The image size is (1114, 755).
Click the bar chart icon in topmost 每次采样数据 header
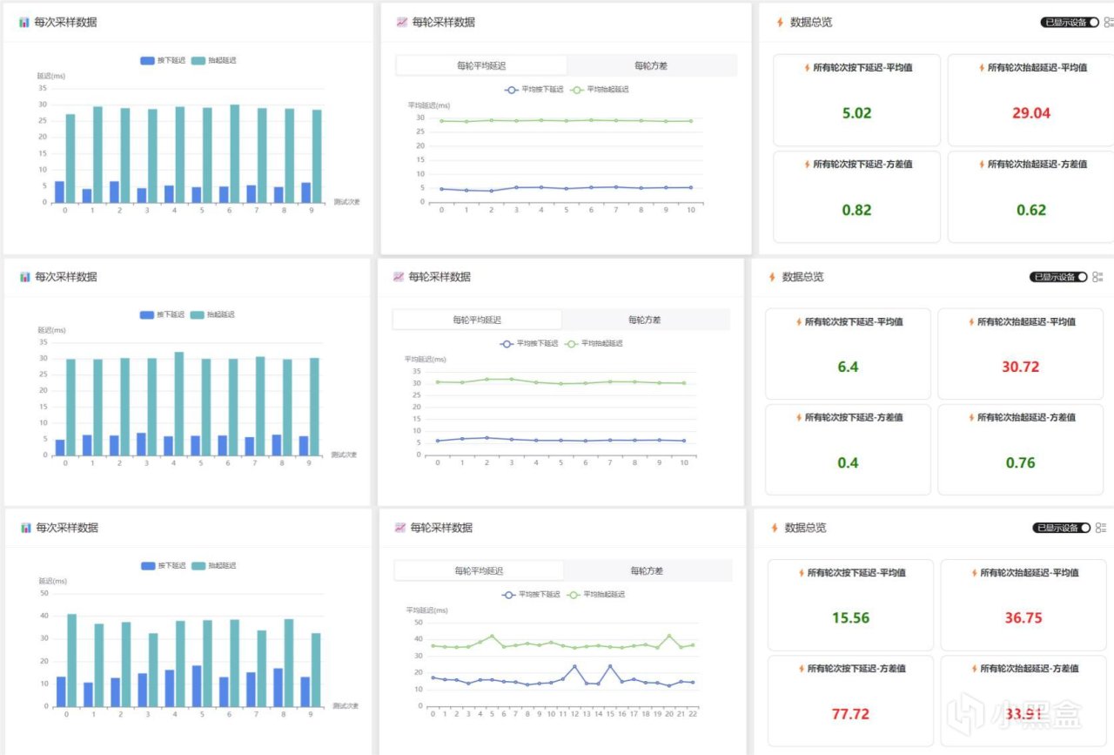point(24,23)
